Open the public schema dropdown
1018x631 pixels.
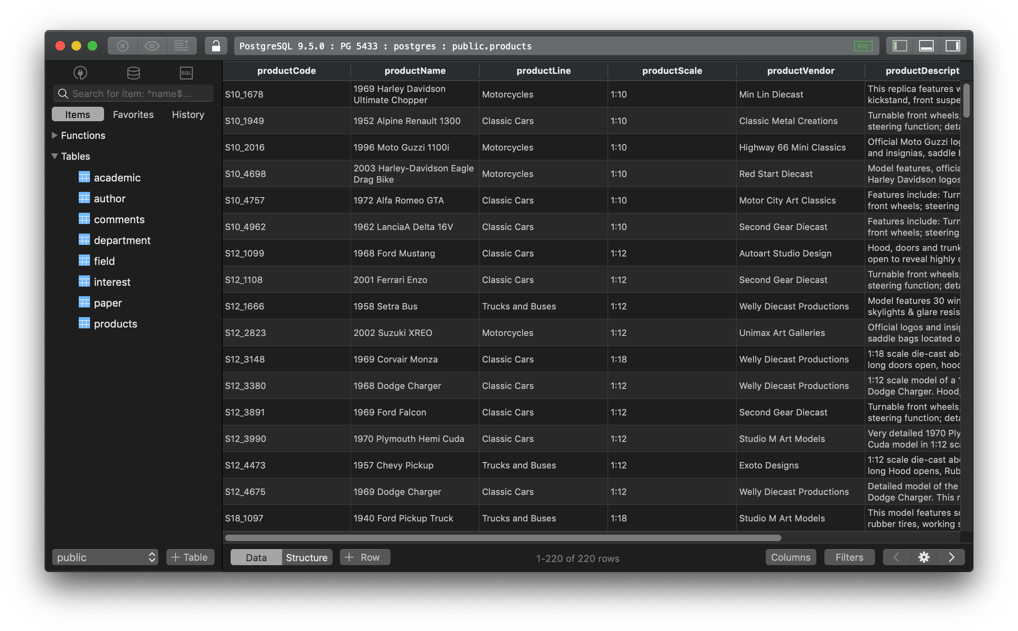[105, 557]
